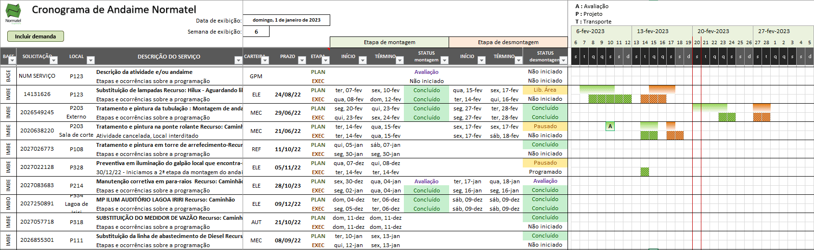814x250 pixels.
Task: Click the Normatel logo icon
Action: 13,13
